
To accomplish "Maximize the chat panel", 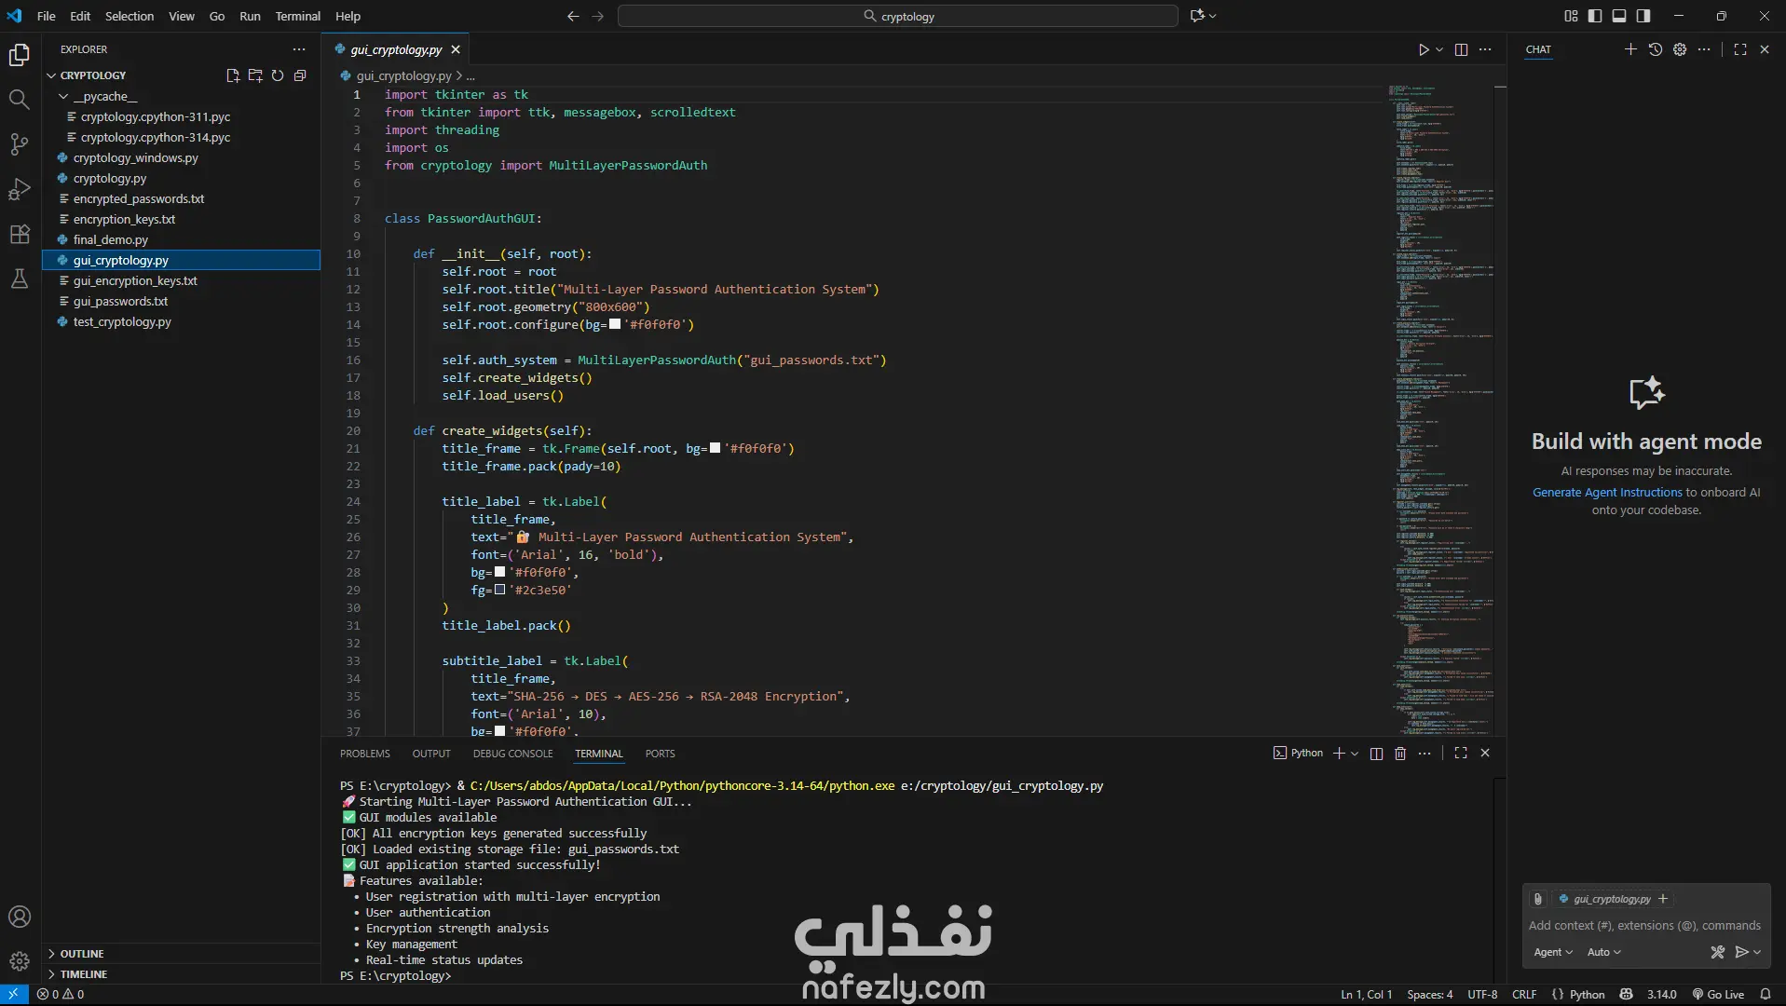I will pyautogui.click(x=1740, y=49).
